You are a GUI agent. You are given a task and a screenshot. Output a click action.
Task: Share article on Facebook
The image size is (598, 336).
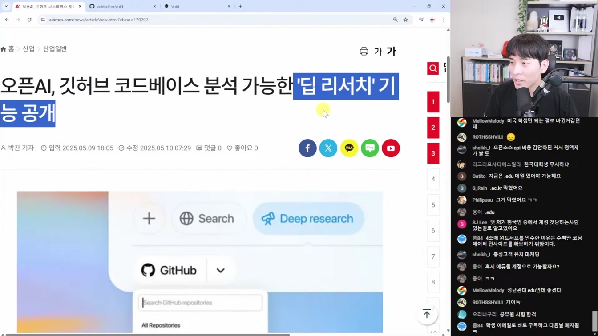[x=307, y=148]
